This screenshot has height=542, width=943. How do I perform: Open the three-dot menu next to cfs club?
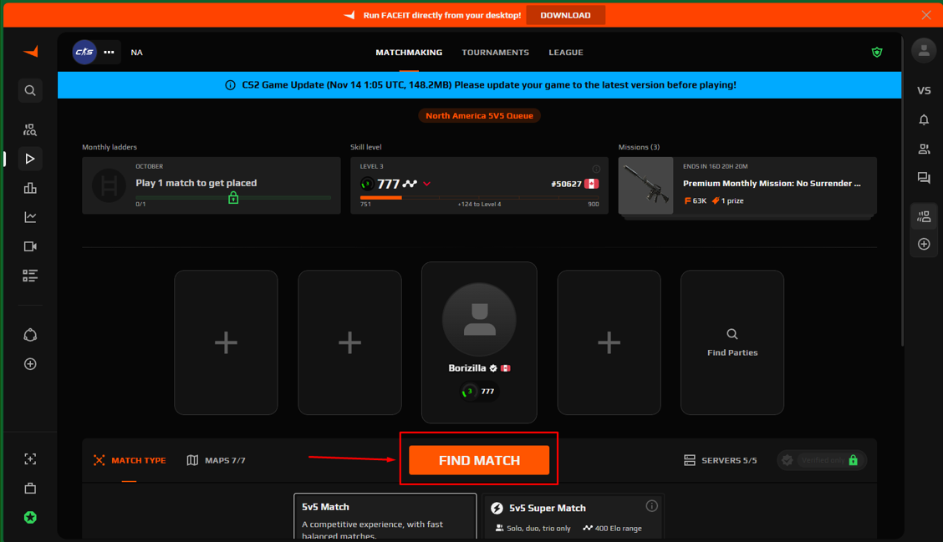[x=109, y=52]
